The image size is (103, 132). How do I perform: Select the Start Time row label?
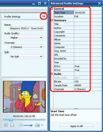click(64, 13)
